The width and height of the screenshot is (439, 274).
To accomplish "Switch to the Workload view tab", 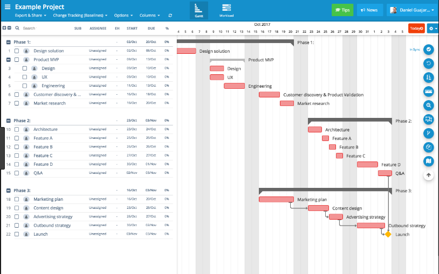I will (x=227, y=10).
